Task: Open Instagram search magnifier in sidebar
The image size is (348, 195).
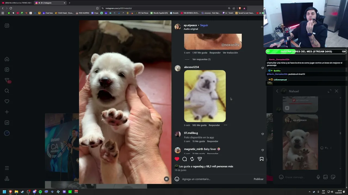Action: click(7, 91)
